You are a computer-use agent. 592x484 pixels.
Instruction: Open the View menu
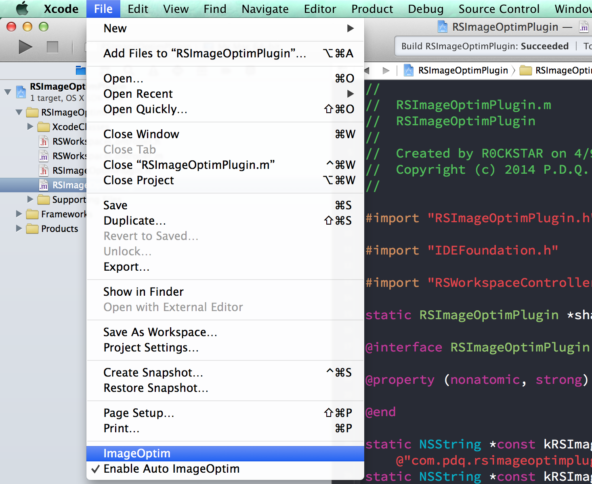click(176, 9)
